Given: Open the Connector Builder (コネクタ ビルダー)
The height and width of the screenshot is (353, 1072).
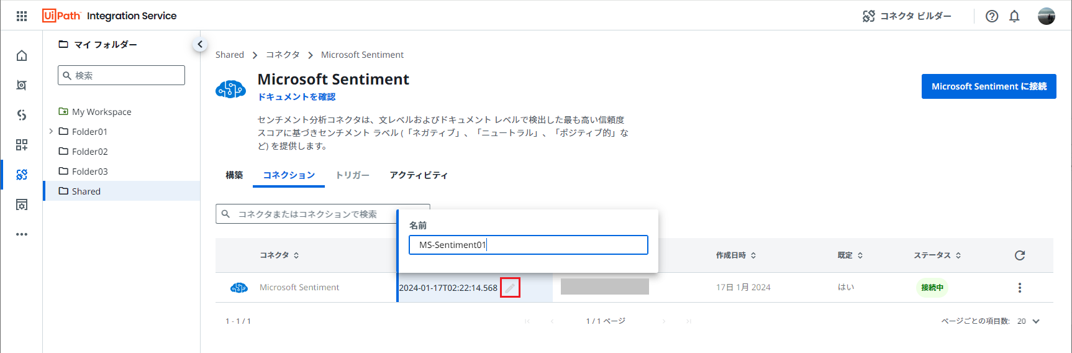Looking at the screenshot, I should pos(907,16).
